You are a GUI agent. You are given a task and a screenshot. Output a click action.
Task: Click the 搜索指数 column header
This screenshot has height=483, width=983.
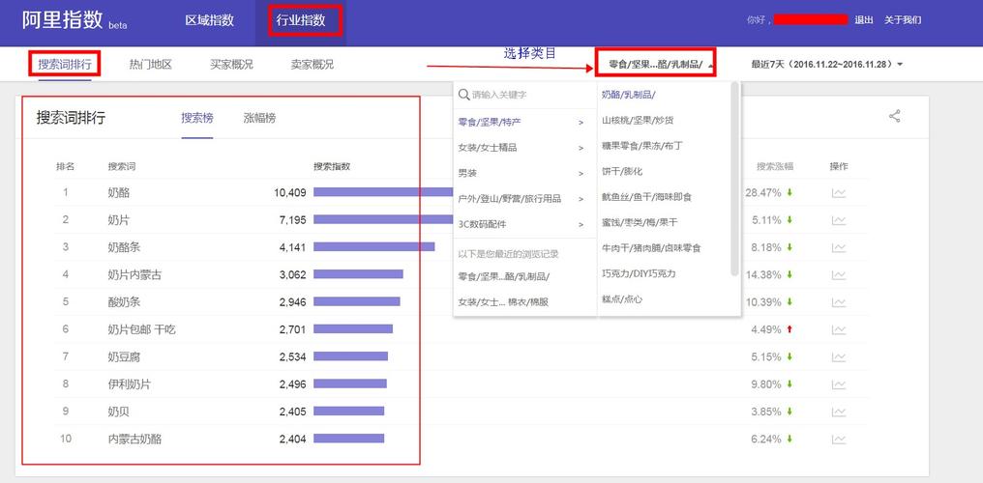pos(332,167)
